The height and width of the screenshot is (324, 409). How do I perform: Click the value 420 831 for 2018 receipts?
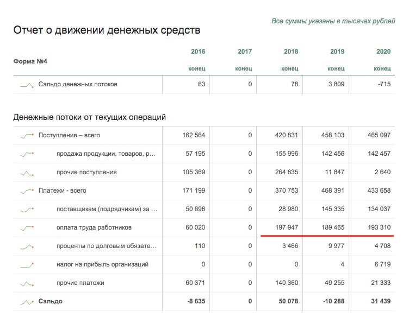coord(287,135)
